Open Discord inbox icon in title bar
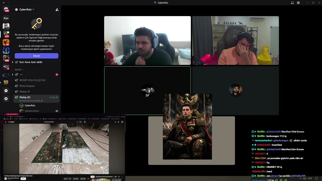The image size is (322, 181). pos(292,3)
